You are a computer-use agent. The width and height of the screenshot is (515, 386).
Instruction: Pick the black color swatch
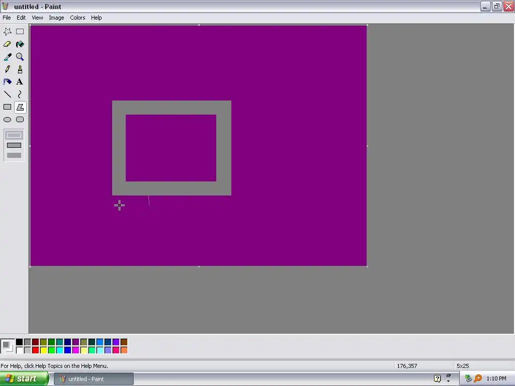[20, 342]
